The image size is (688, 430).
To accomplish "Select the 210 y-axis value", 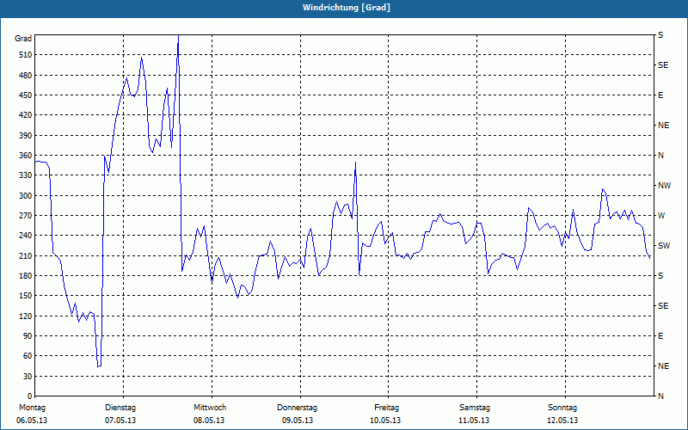I will (x=26, y=255).
